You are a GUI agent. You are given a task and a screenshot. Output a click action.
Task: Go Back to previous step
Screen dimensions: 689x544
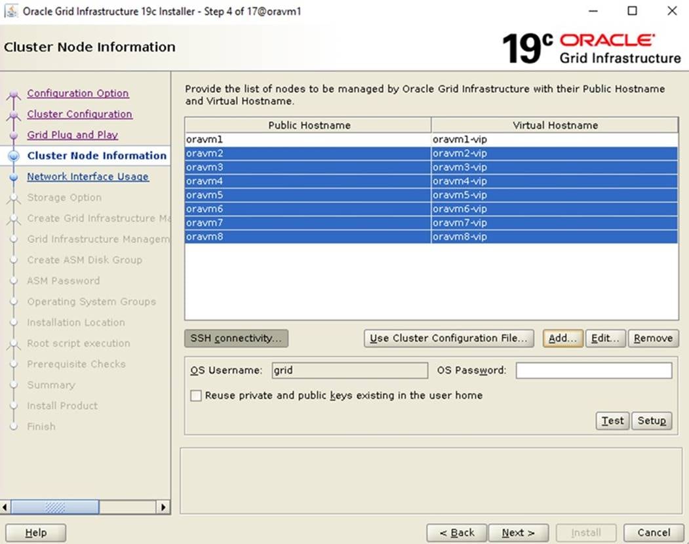(x=456, y=533)
